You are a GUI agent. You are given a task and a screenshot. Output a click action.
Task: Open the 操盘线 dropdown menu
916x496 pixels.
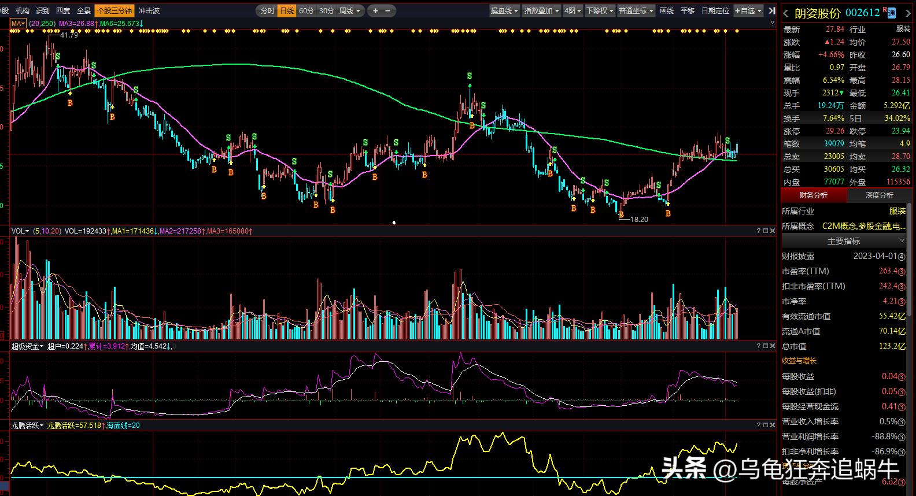point(504,10)
